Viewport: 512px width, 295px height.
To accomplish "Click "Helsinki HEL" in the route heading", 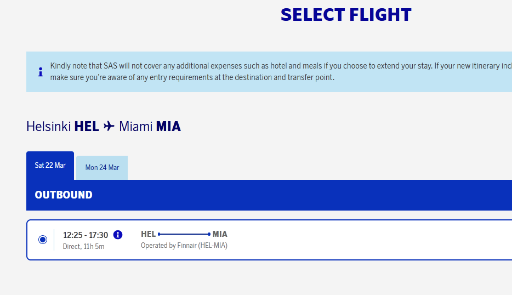I will pos(62,127).
